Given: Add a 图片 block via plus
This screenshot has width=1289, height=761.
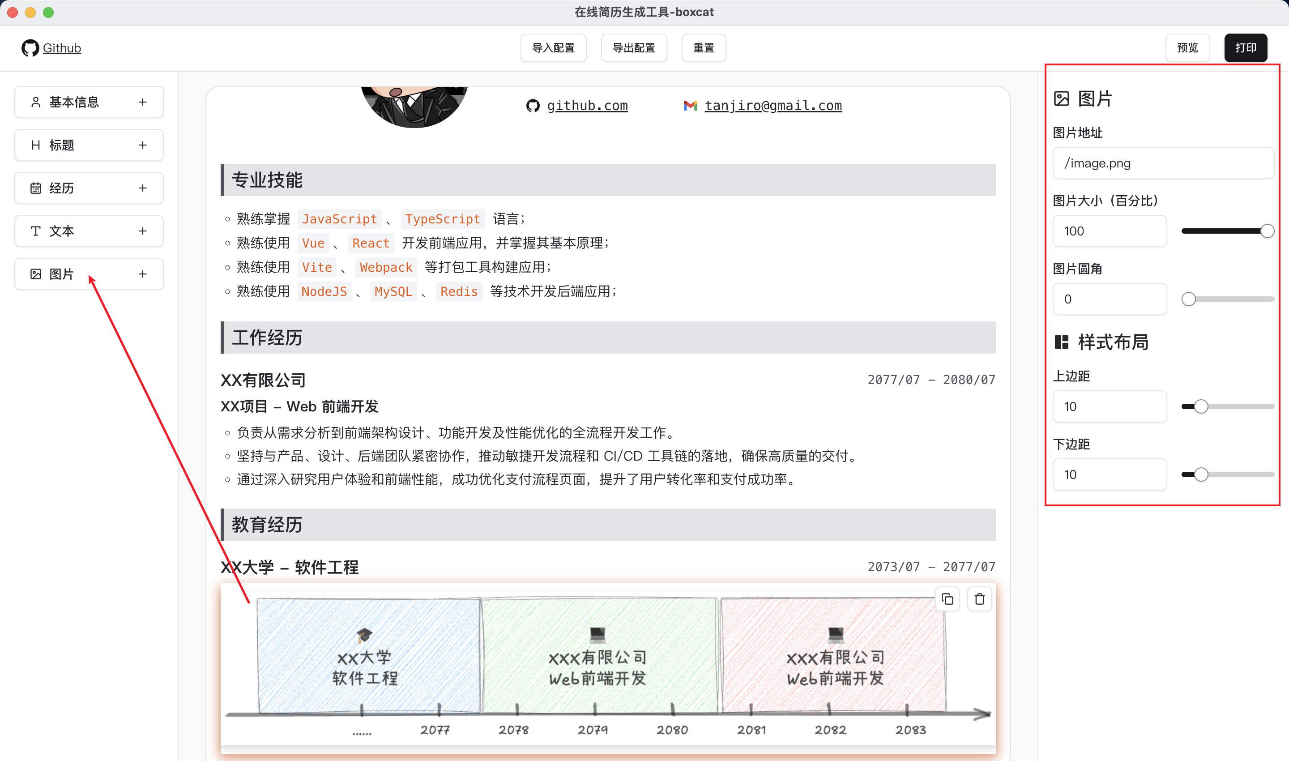Looking at the screenshot, I should coord(142,274).
